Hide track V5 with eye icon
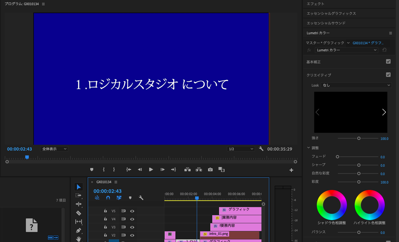This screenshot has height=242, width=399. pos(132,211)
